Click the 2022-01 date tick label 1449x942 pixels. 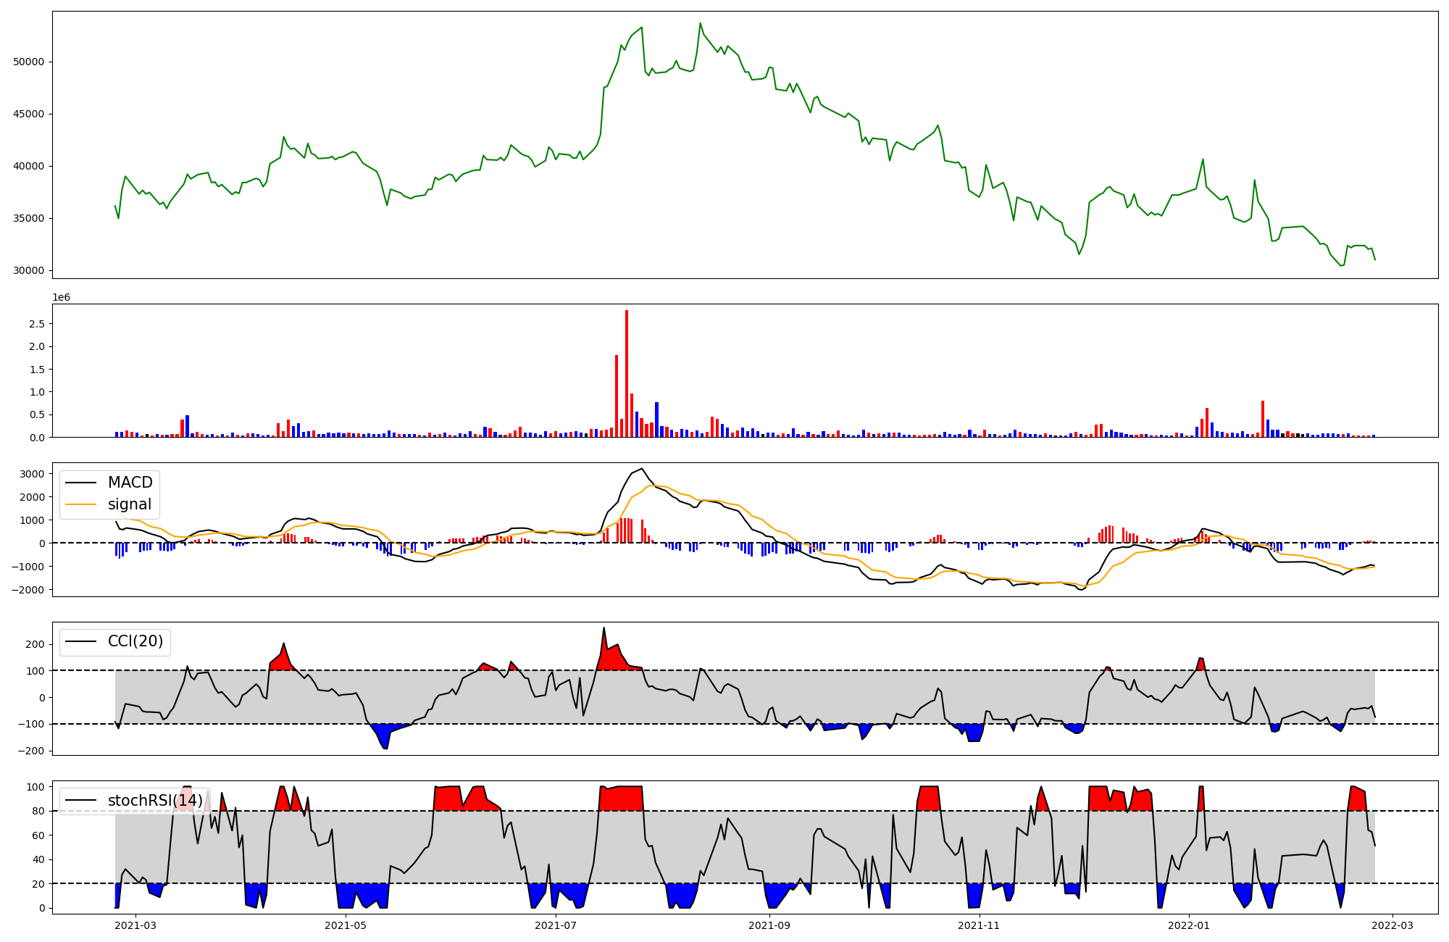tap(1189, 925)
